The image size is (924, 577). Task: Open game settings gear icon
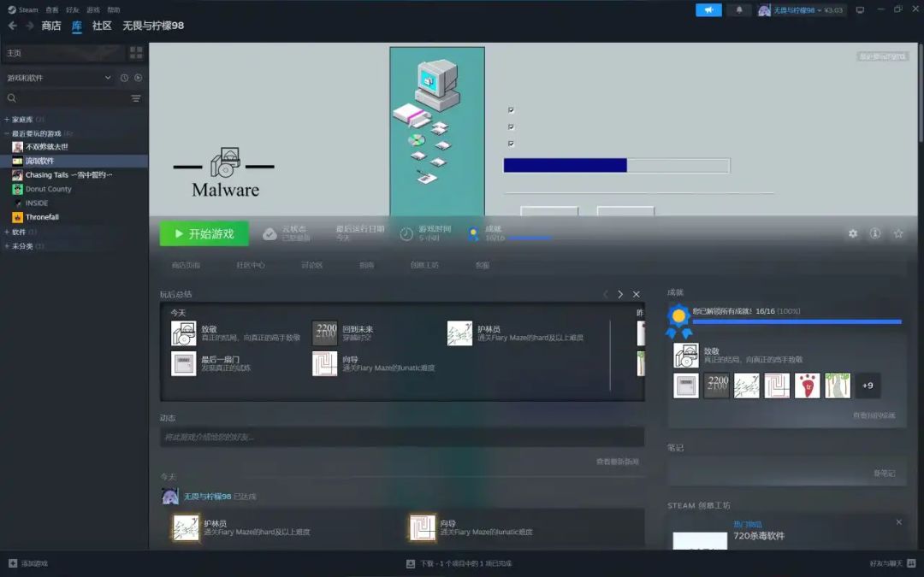click(x=853, y=233)
